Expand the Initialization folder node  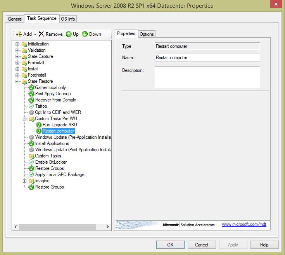(17, 44)
